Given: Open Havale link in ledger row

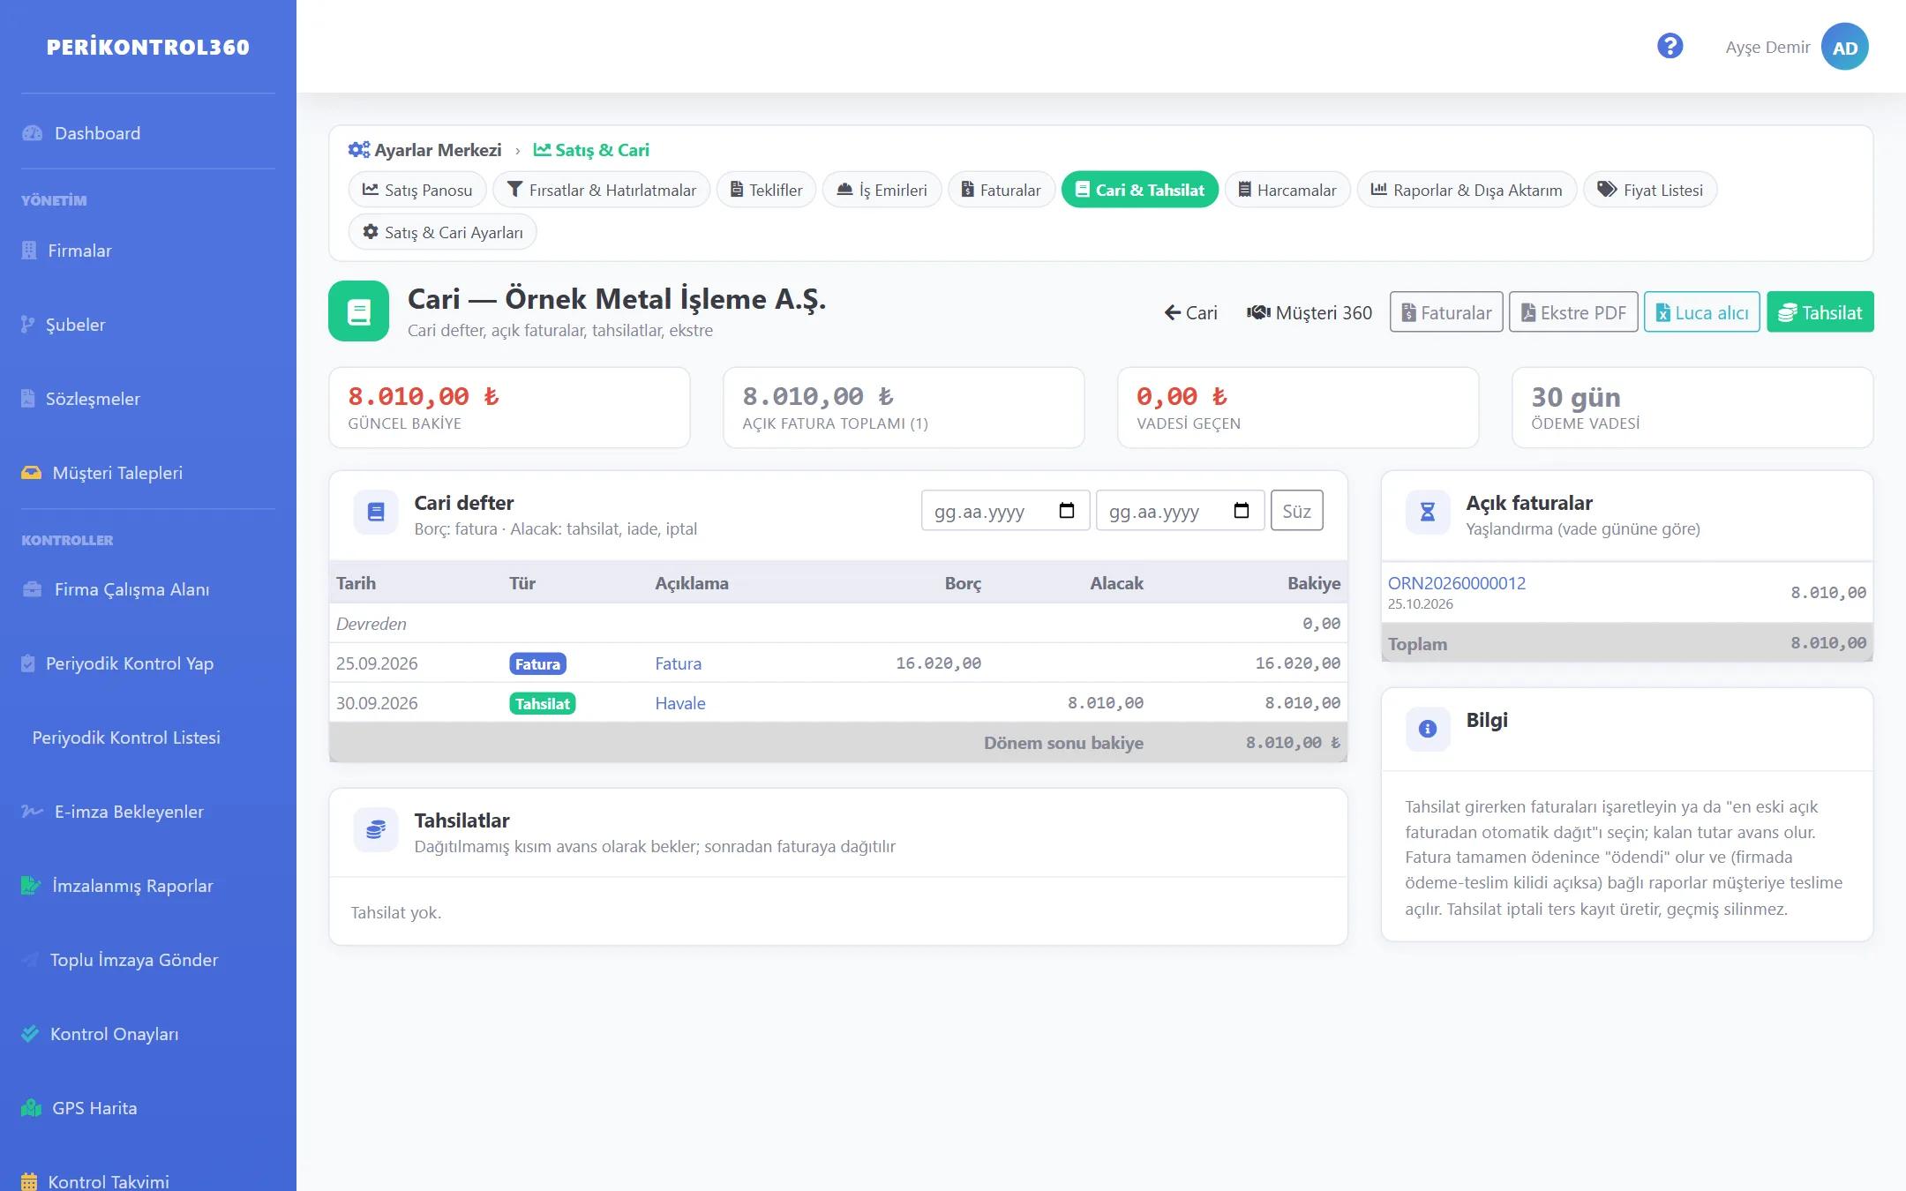Looking at the screenshot, I should [x=680, y=703].
